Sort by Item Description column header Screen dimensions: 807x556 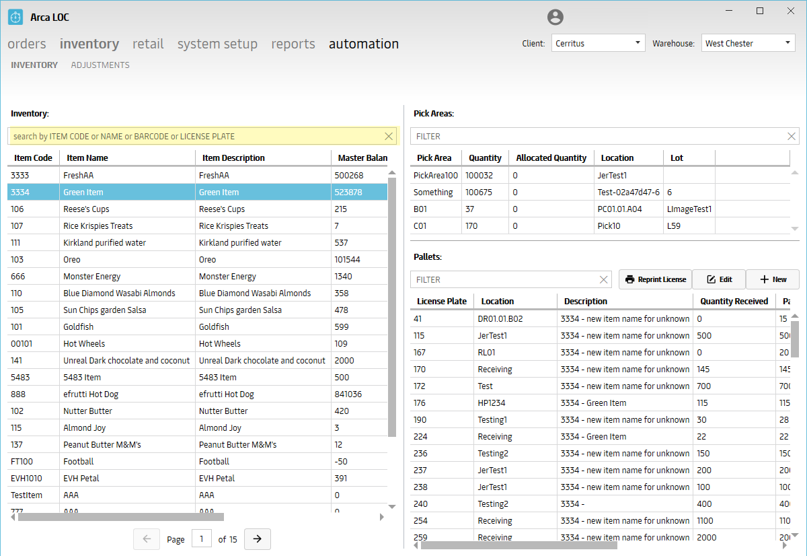263,158
